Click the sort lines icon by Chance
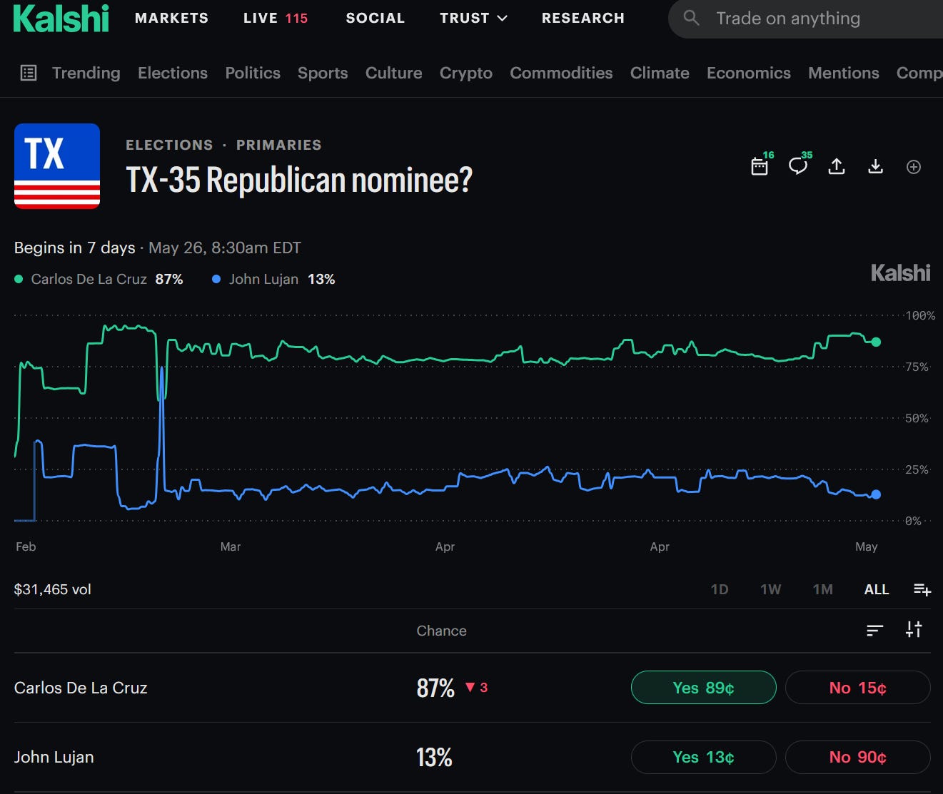943x794 pixels. tap(874, 630)
